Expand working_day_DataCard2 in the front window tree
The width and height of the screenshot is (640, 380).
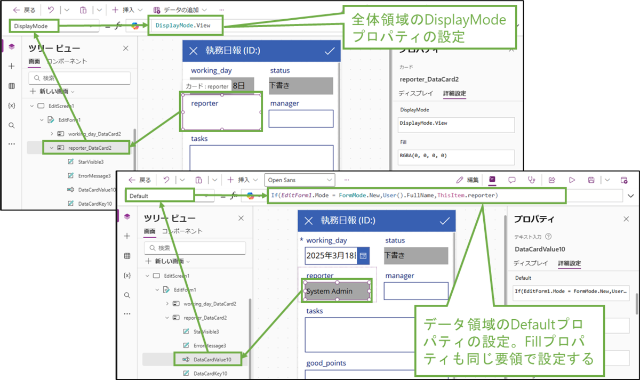click(167, 303)
